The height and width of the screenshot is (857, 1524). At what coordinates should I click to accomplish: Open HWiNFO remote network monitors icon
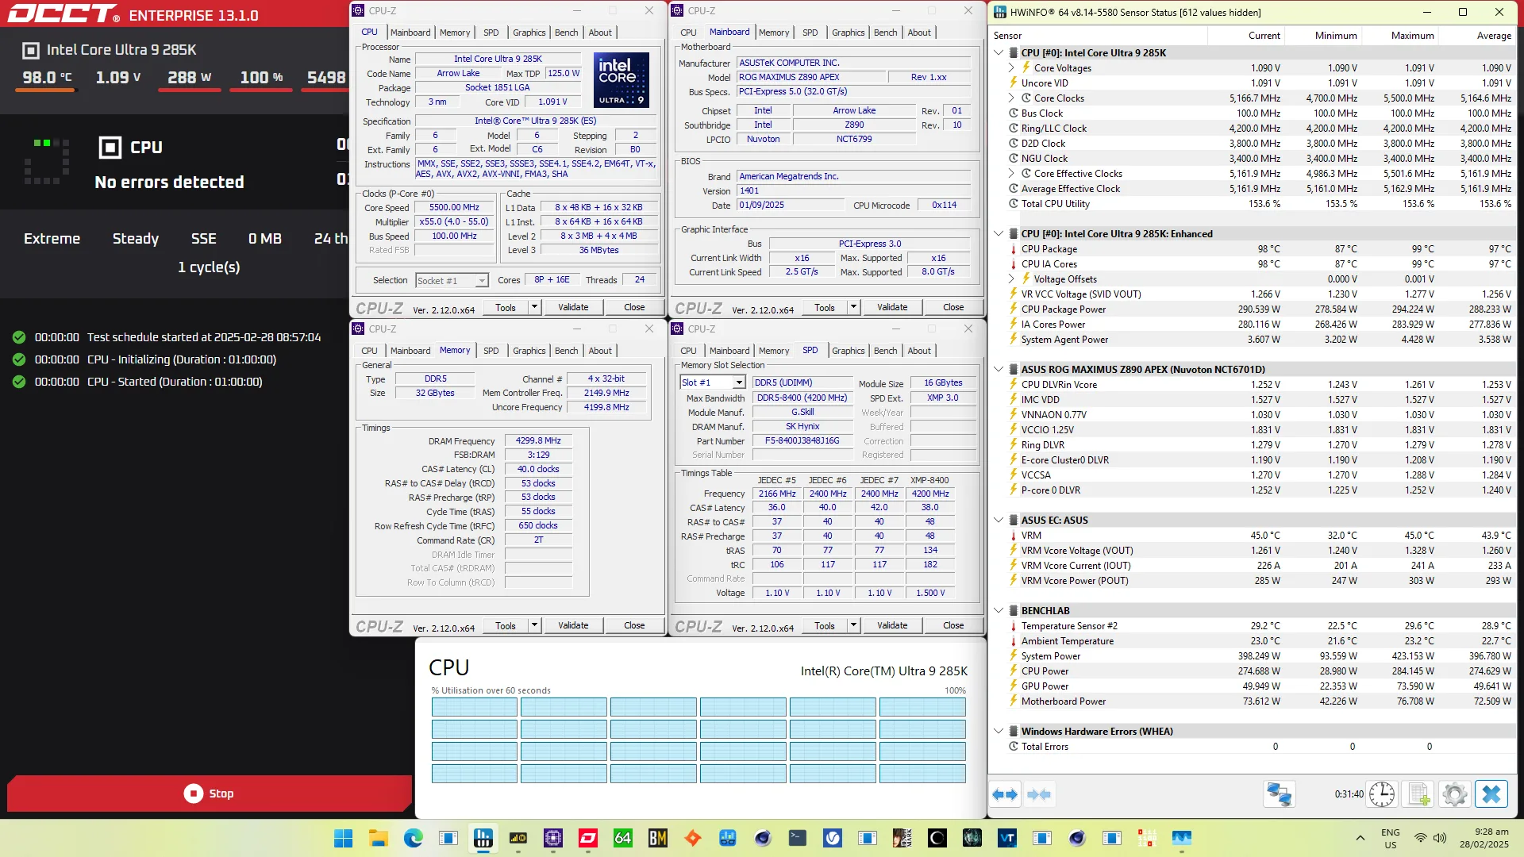1279,794
